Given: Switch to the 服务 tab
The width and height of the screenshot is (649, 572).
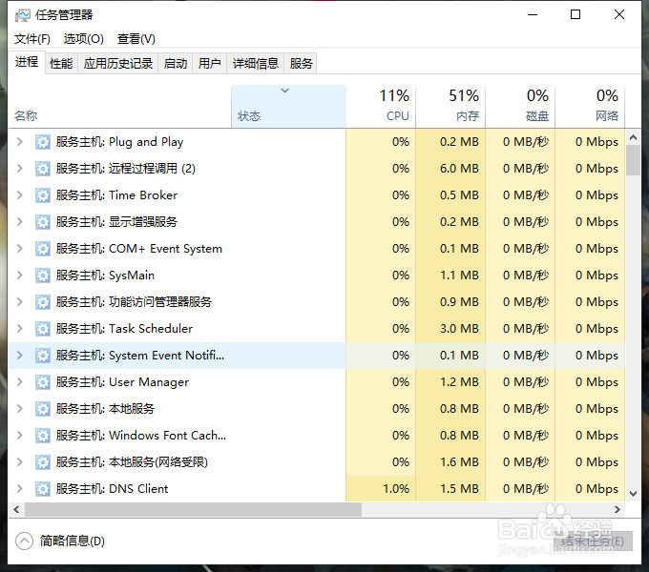Looking at the screenshot, I should point(301,64).
